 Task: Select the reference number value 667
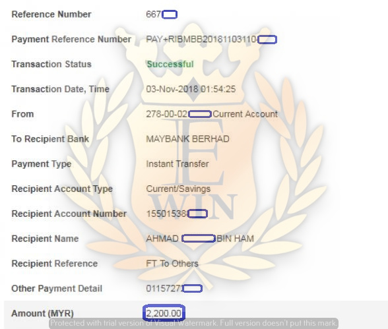tap(153, 15)
